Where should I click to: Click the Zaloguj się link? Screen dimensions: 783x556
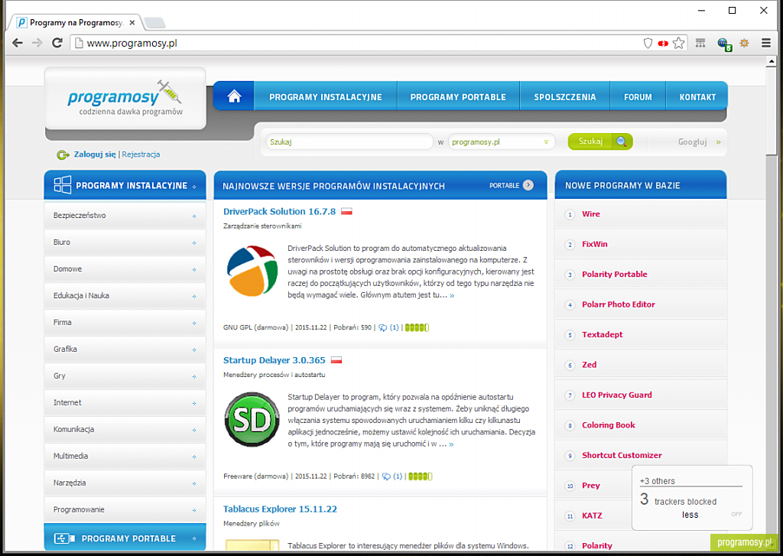[95, 154]
